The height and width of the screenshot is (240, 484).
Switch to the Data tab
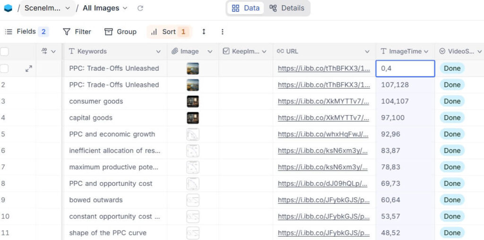[x=246, y=8]
